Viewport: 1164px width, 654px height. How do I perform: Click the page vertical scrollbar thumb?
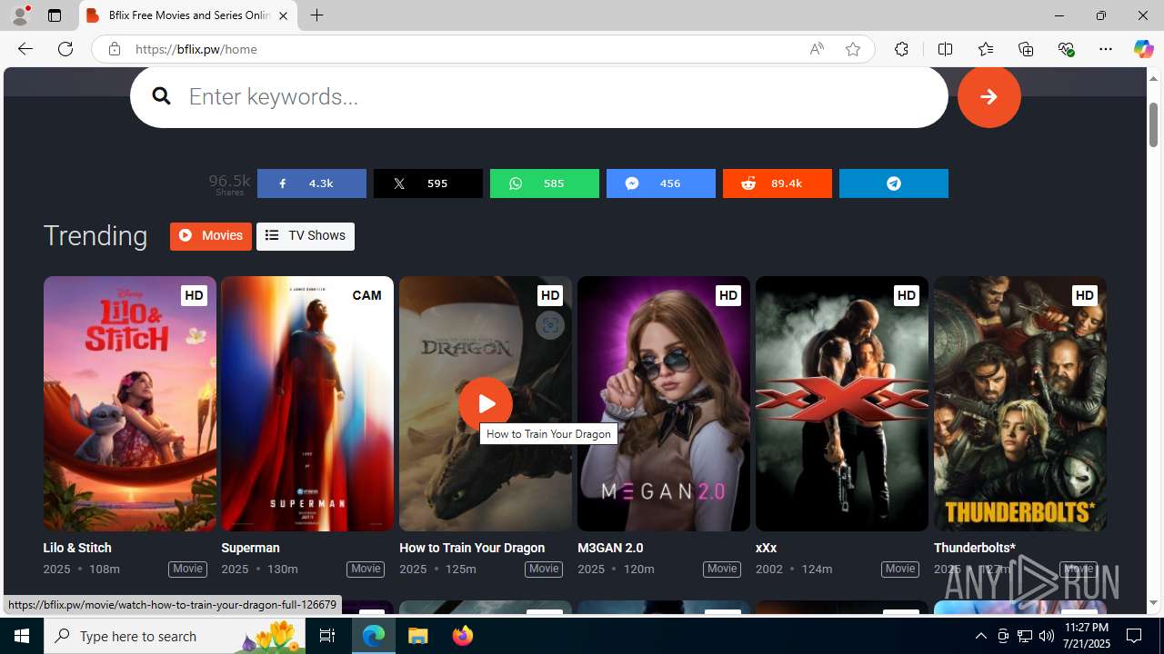(1153, 124)
